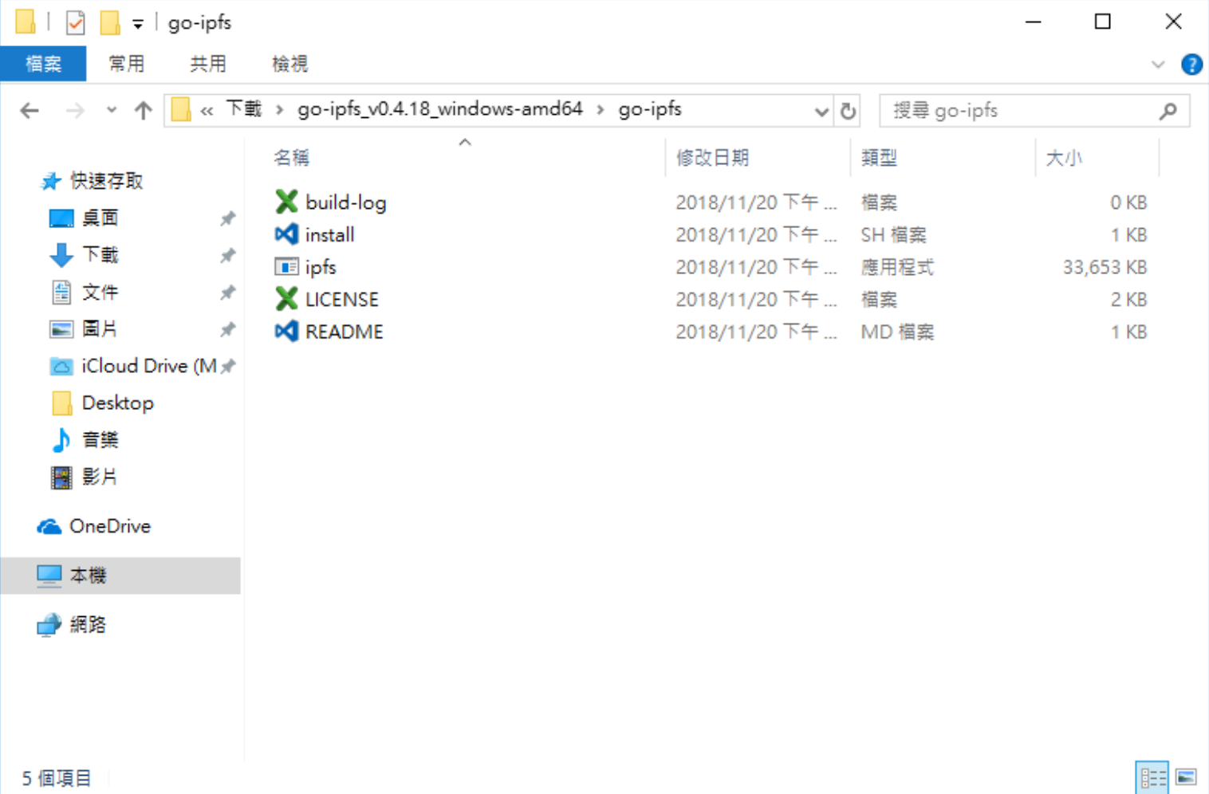This screenshot has width=1209, height=794.
Task: Expand chevron after go-ipfs_v0.4.18_windows-amd64 in path
Action: 601,110
